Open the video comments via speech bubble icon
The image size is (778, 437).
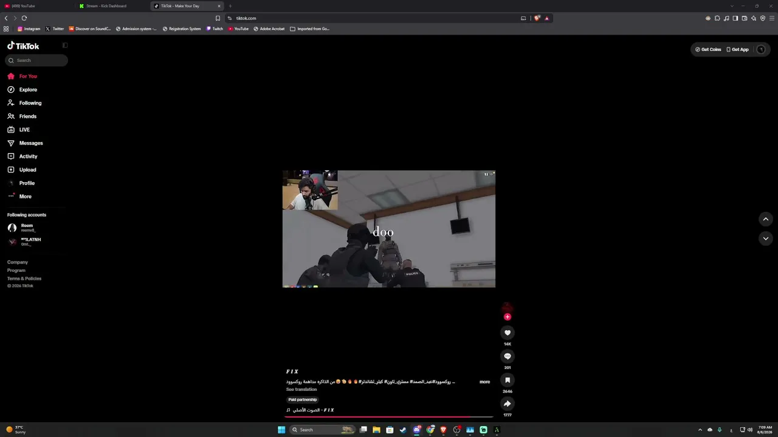[508, 356]
